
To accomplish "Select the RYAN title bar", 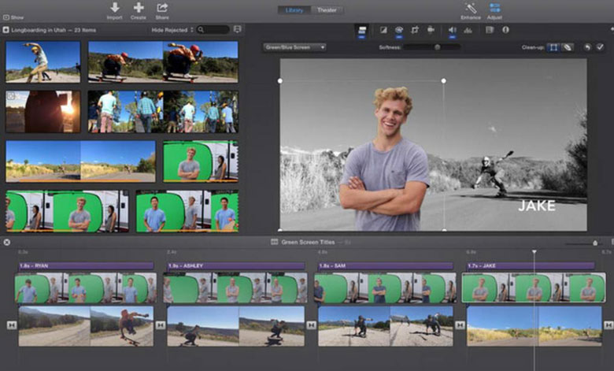I will point(86,266).
